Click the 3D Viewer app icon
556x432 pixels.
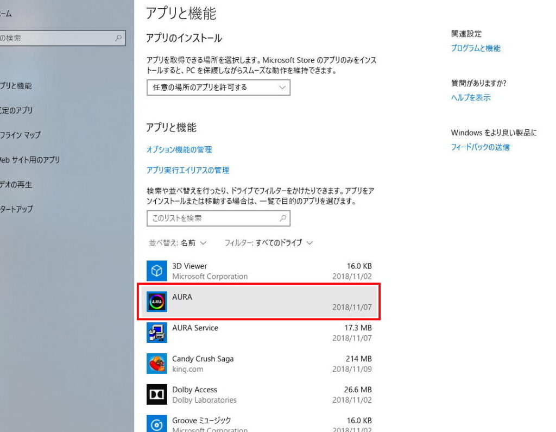[x=156, y=271]
